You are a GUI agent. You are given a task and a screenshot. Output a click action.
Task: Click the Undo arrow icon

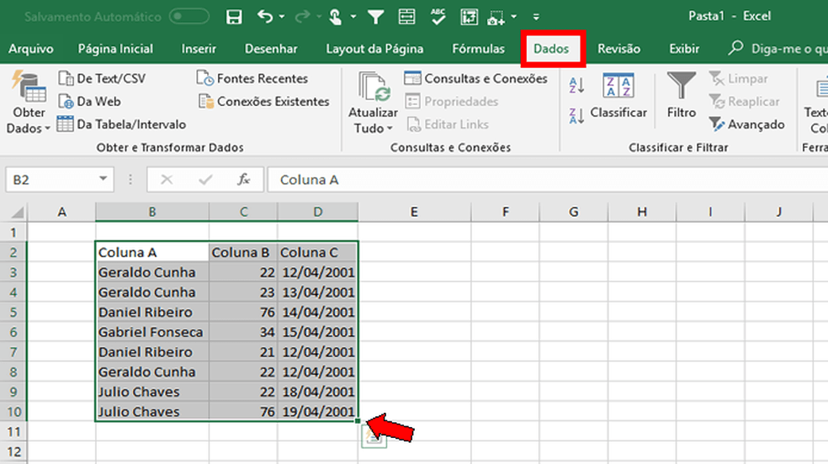point(265,17)
